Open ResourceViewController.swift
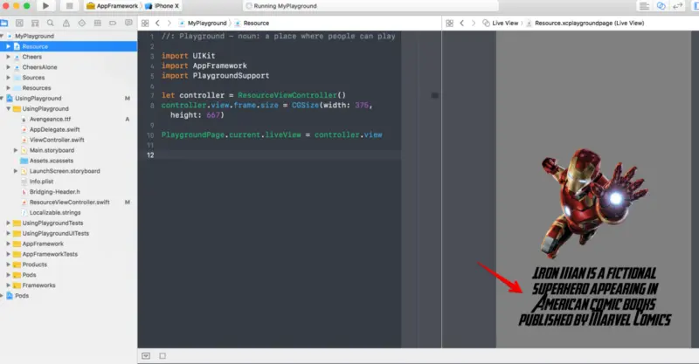This screenshot has height=364, width=699. click(68, 203)
